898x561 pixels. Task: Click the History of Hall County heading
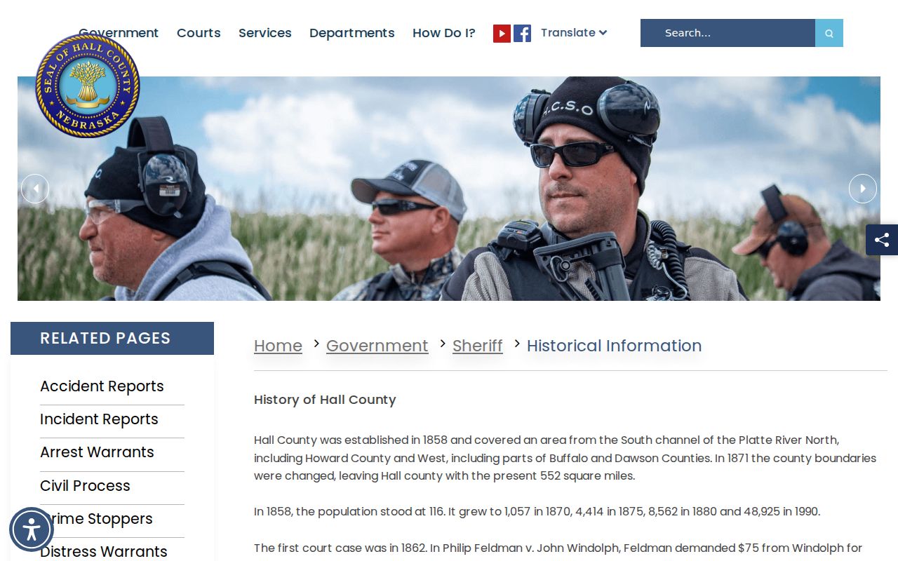point(325,400)
